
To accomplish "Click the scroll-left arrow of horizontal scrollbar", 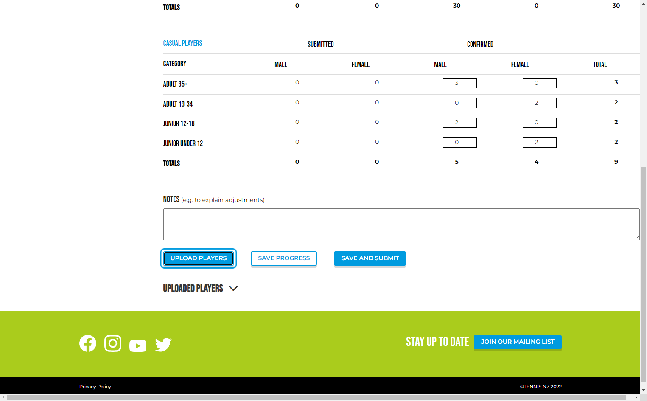I will point(3,398).
